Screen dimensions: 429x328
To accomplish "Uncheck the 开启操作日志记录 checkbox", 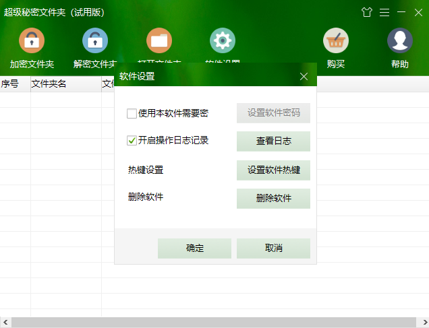I will (x=132, y=141).
